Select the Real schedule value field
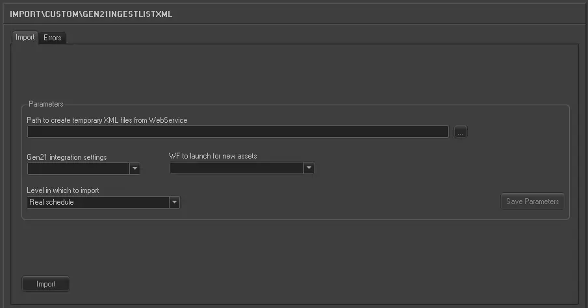The width and height of the screenshot is (588, 308). pyautogui.click(x=97, y=202)
